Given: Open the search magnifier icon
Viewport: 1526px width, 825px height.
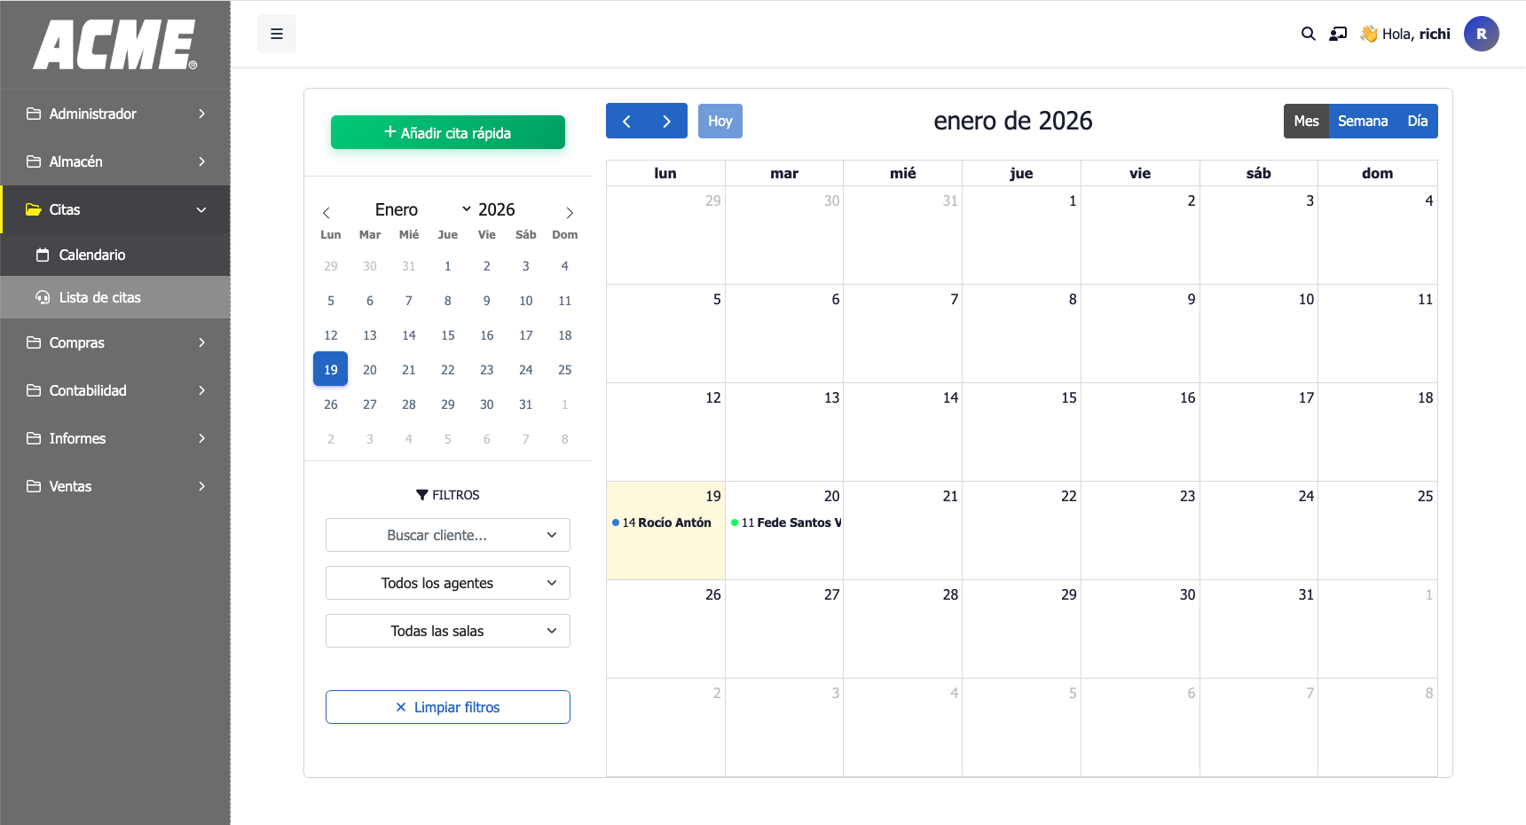Looking at the screenshot, I should point(1308,34).
